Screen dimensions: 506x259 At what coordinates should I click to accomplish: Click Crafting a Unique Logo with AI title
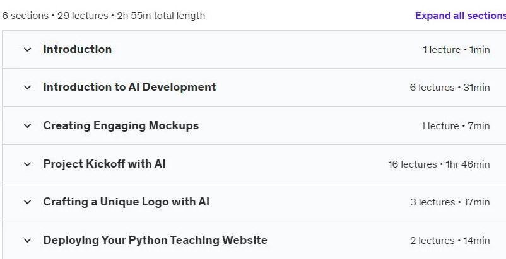coord(126,202)
